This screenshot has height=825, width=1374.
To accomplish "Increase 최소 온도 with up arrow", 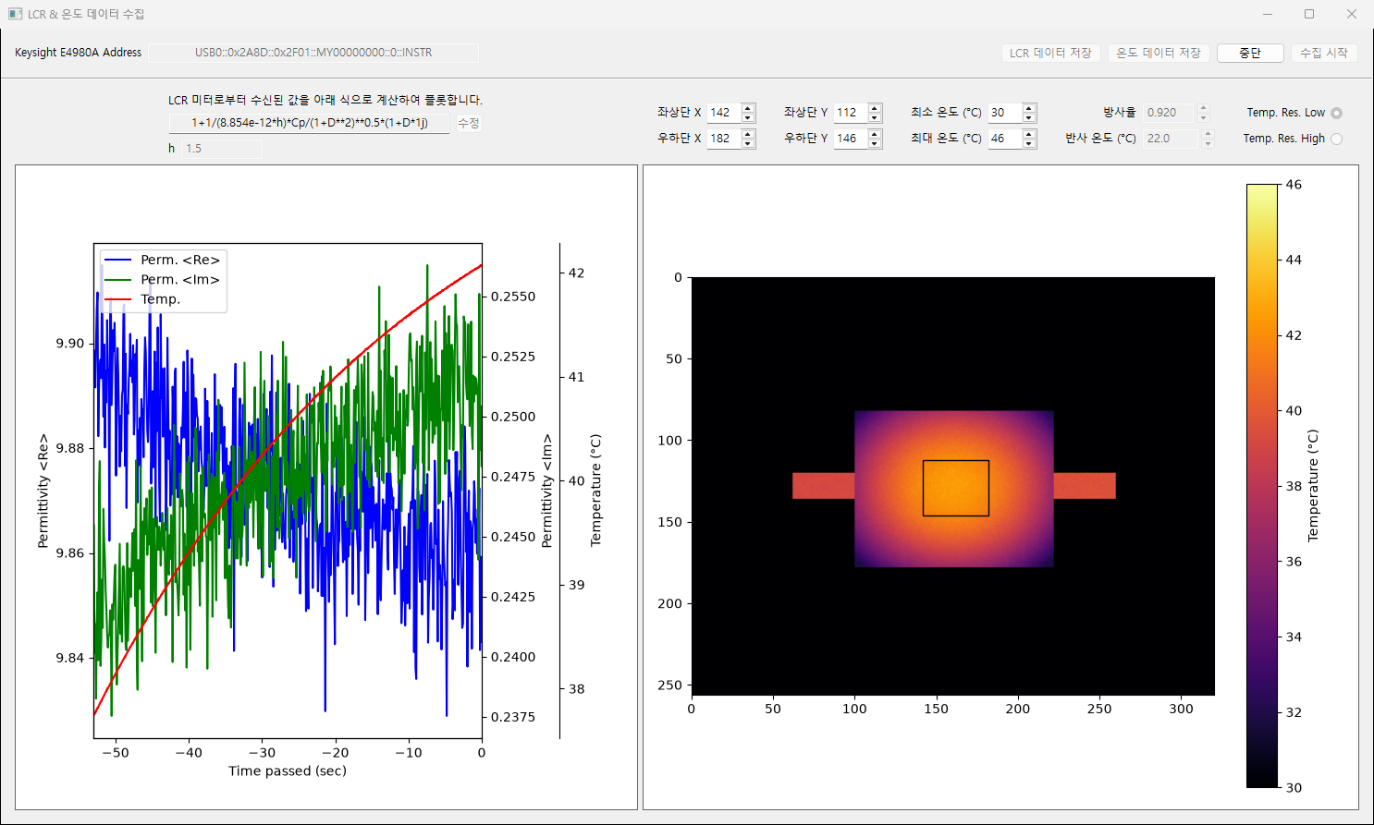I will pos(1029,108).
